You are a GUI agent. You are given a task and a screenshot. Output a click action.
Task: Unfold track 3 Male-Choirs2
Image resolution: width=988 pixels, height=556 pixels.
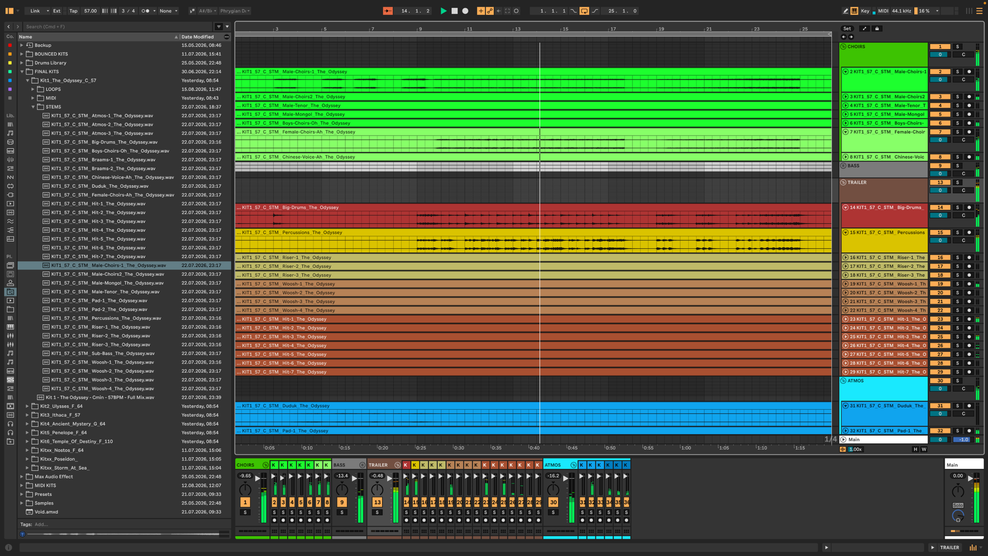coord(845,97)
